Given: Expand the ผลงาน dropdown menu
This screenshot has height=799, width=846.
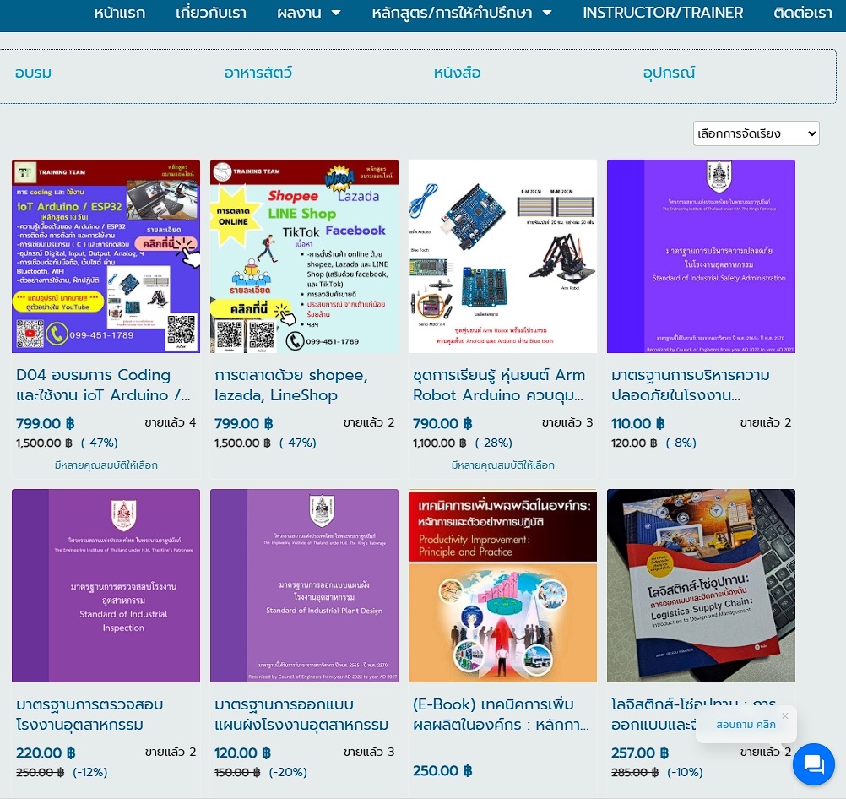Looking at the screenshot, I should point(309,13).
